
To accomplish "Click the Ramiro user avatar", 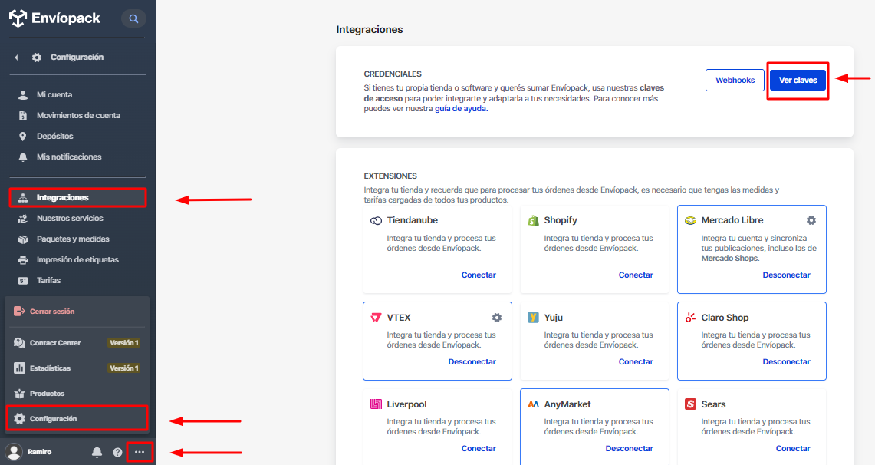I will click(13, 452).
